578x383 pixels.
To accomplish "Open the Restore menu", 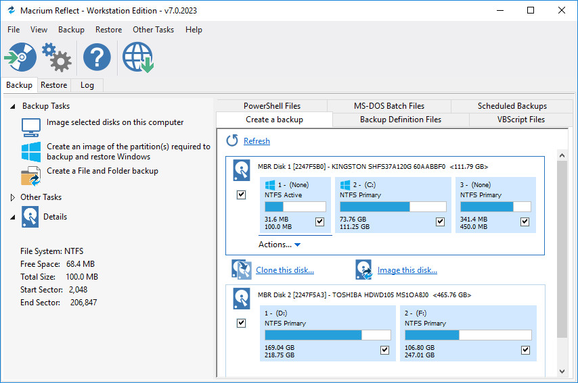I will pyautogui.click(x=108, y=30).
